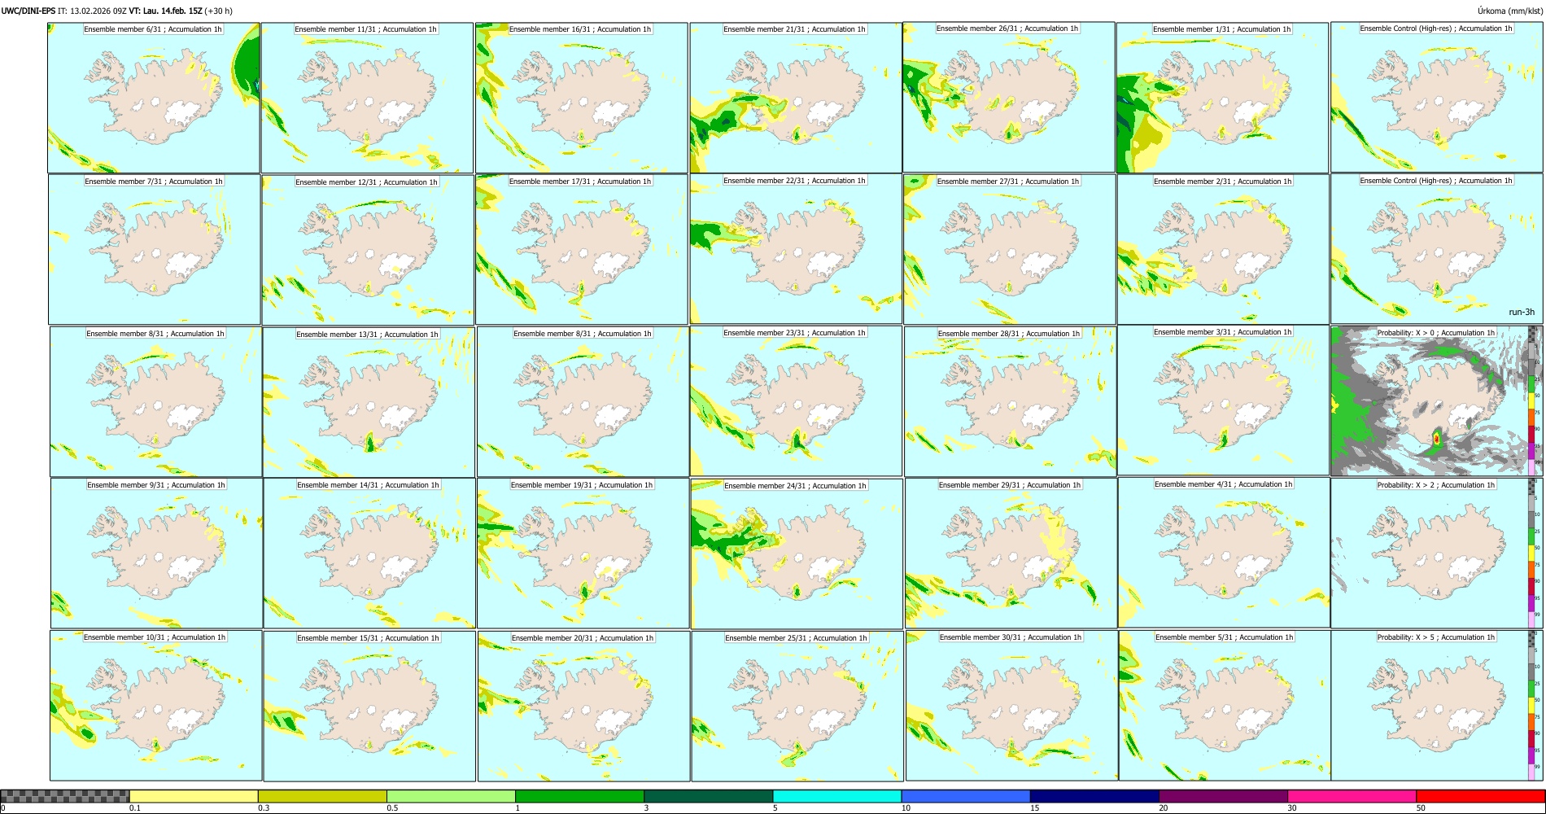Image resolution: width=1546 pixels, height=814 pixels.
Task: Open the Ensemble member 20/31 map
Action: point(583,707)
